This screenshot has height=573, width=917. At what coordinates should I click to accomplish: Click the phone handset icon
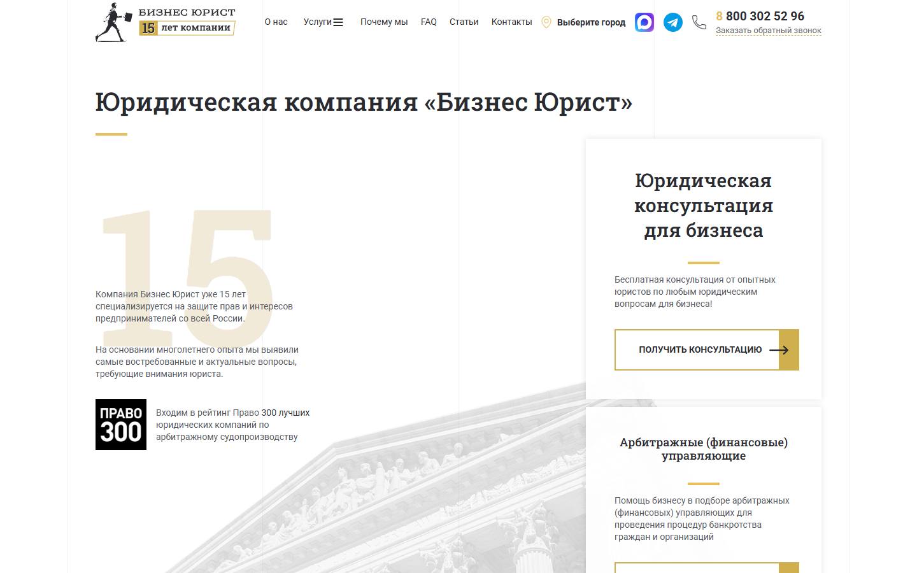tap(699, 22)
